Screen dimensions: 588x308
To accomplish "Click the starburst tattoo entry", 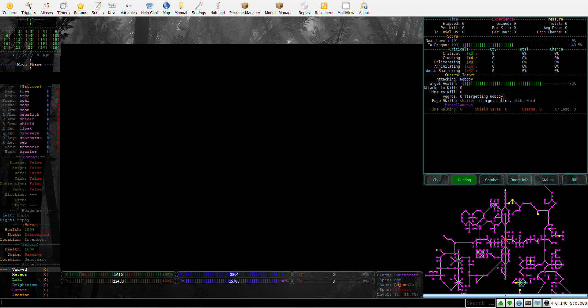I will (31, 138).
